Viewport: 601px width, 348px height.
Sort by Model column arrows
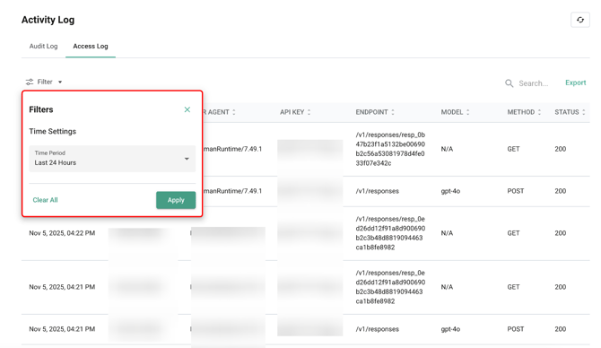coord(467,112)
